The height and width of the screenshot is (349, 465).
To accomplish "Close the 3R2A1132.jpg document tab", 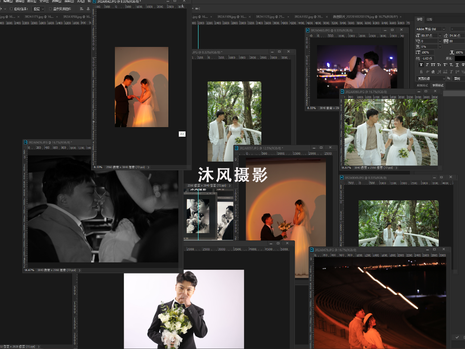I will [327, 17].
